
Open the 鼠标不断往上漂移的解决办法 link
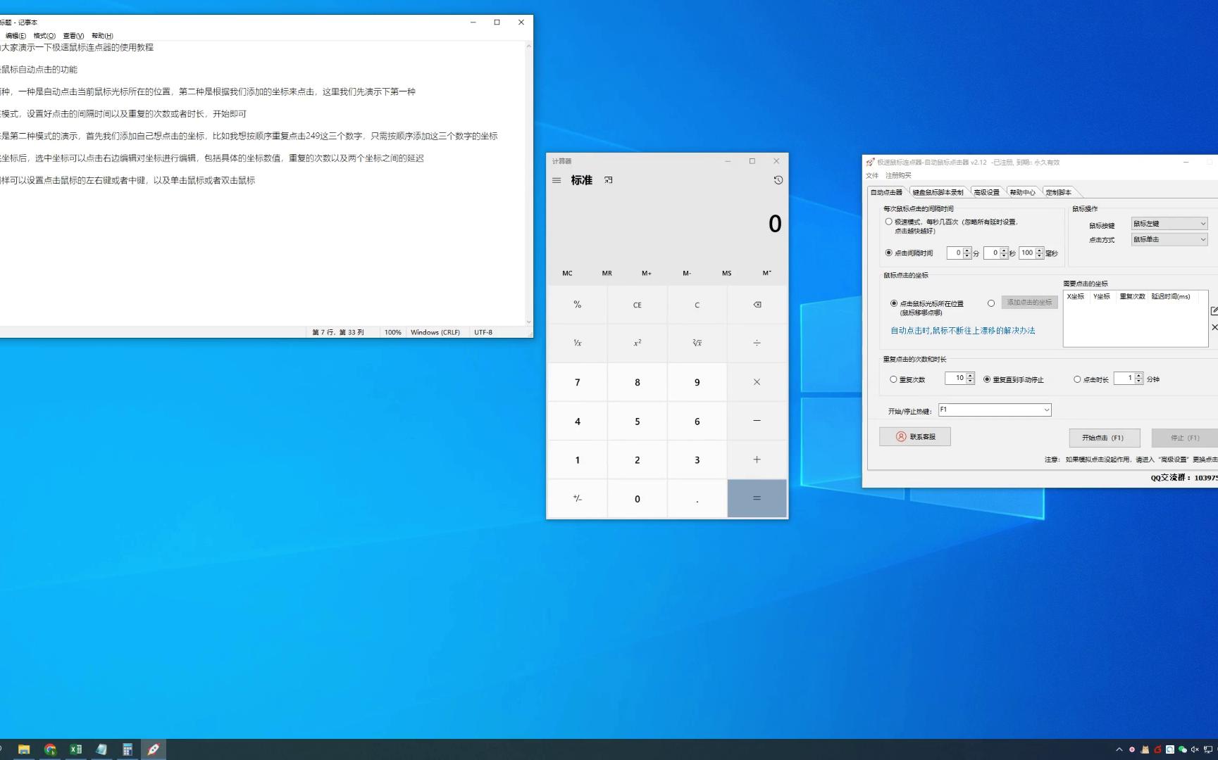click(963, 331)
